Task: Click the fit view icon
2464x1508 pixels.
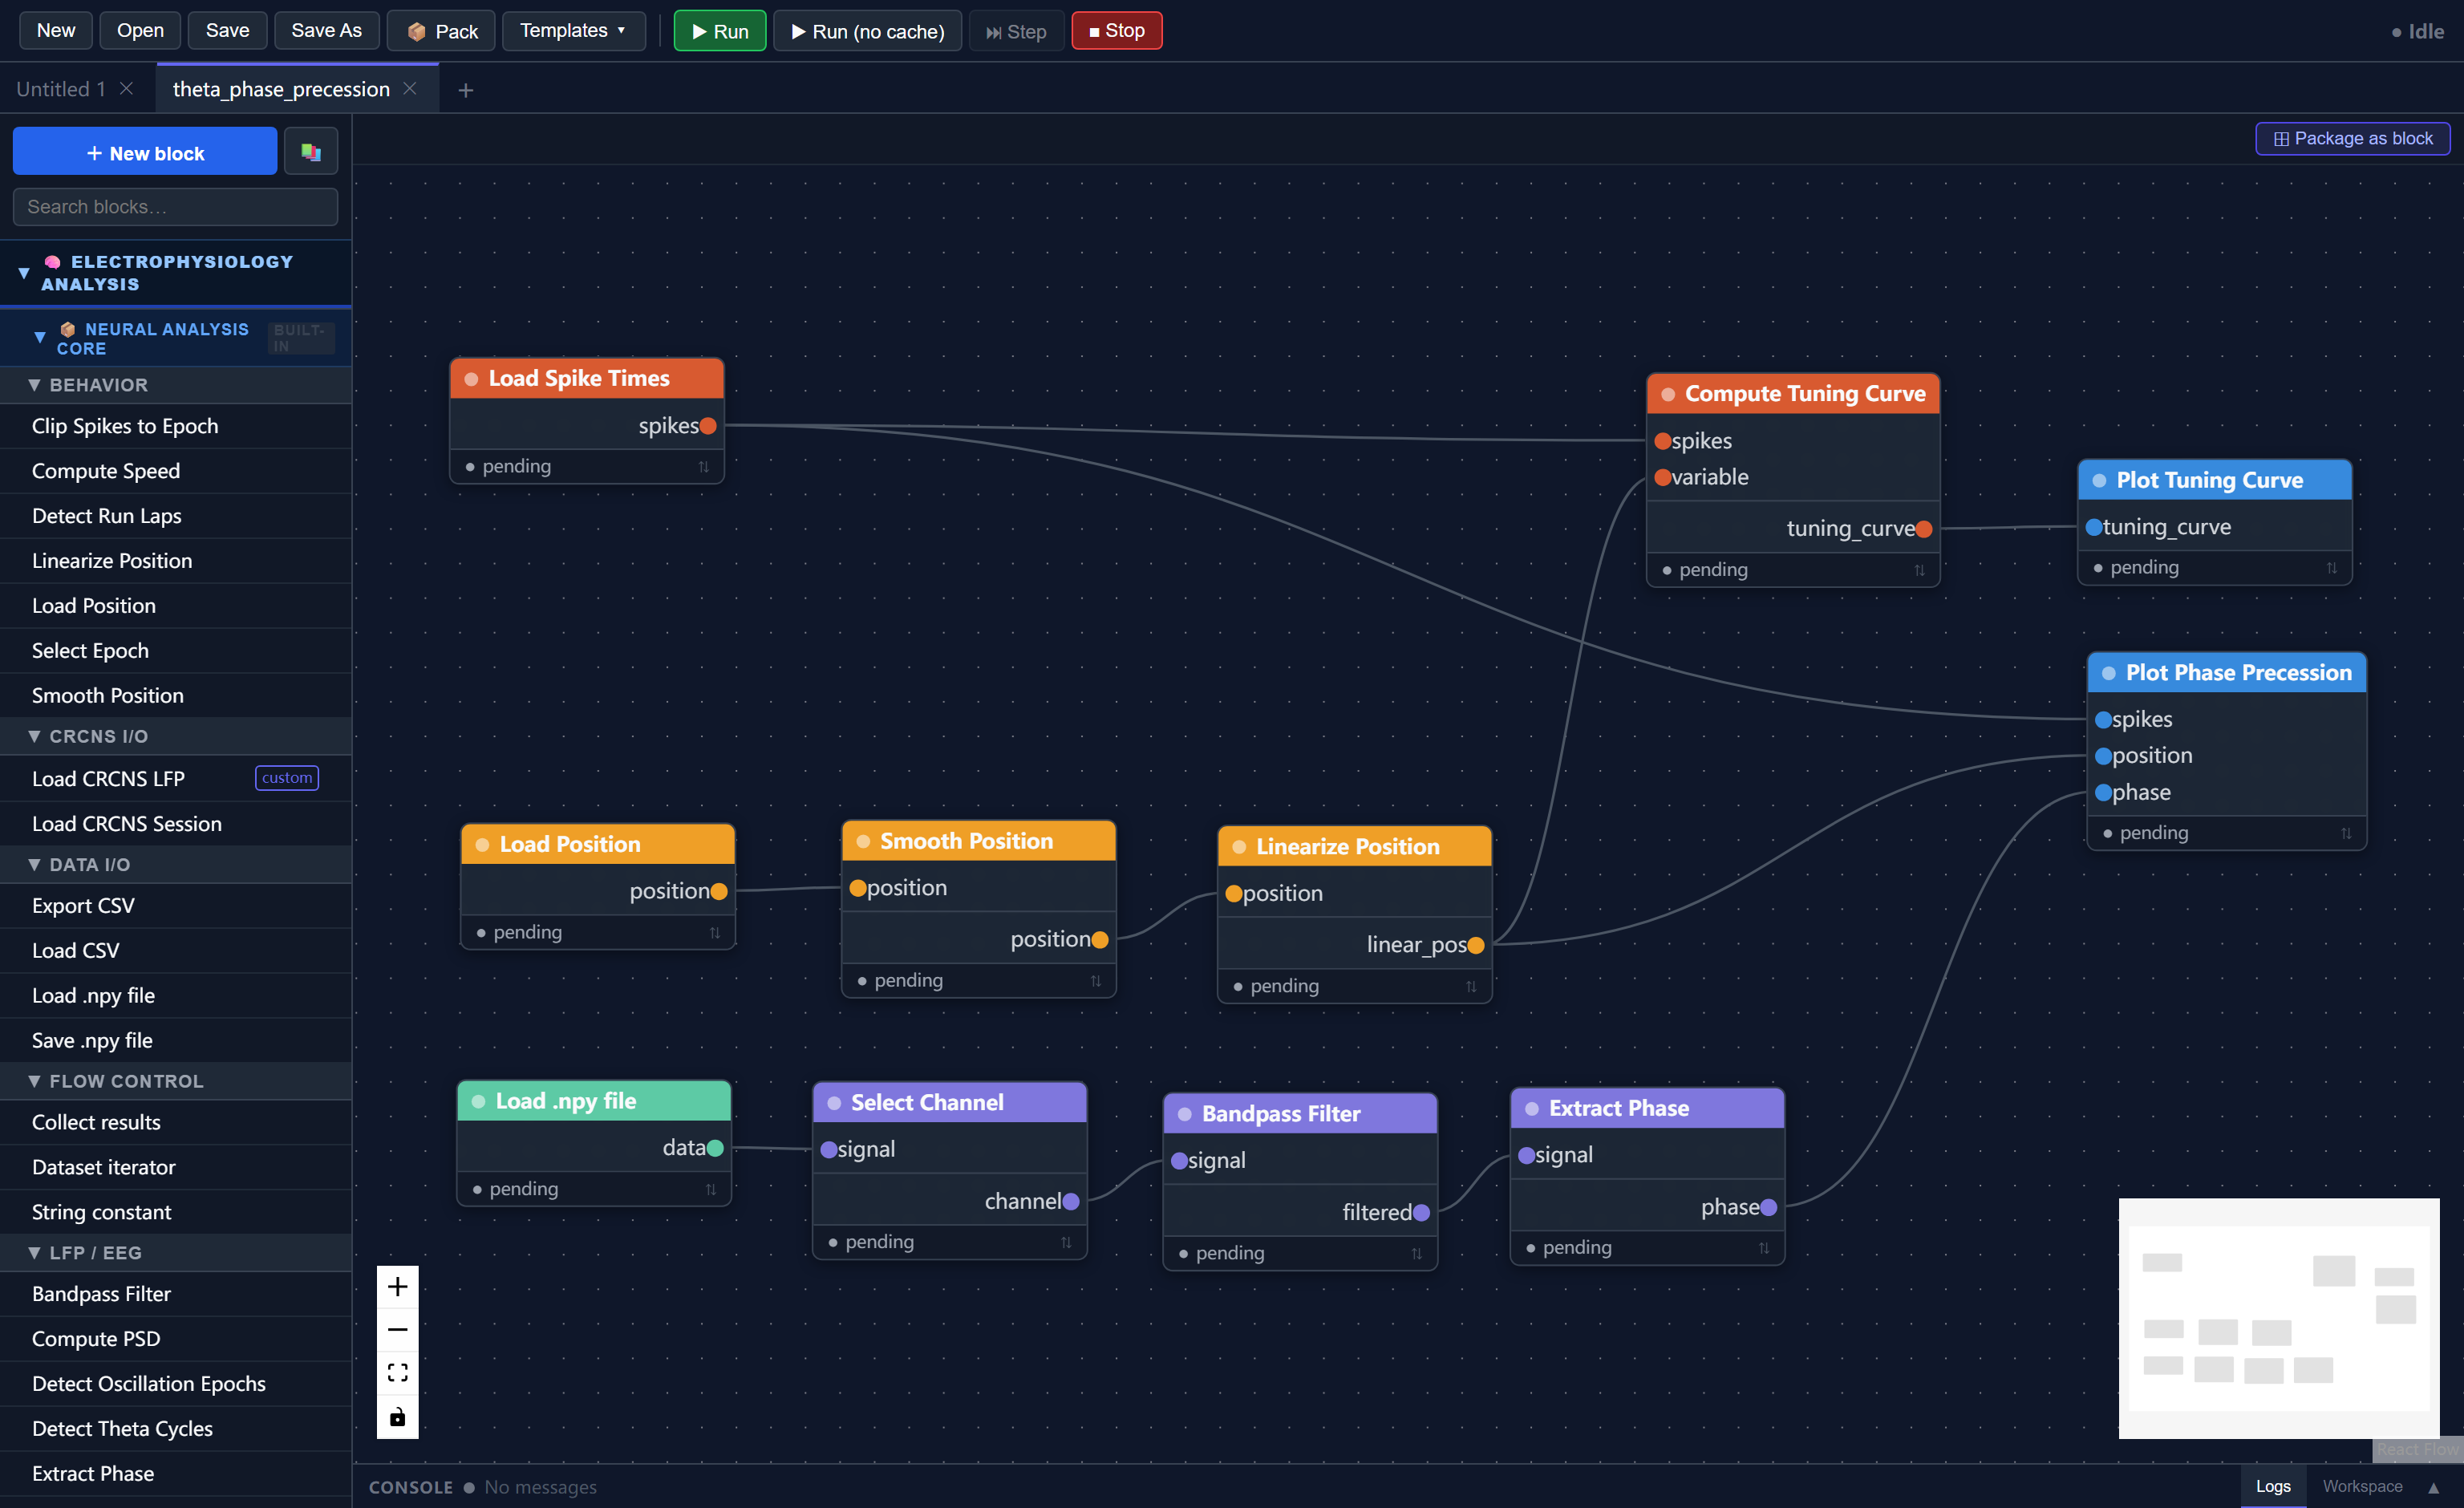Action: [397, 1373]
